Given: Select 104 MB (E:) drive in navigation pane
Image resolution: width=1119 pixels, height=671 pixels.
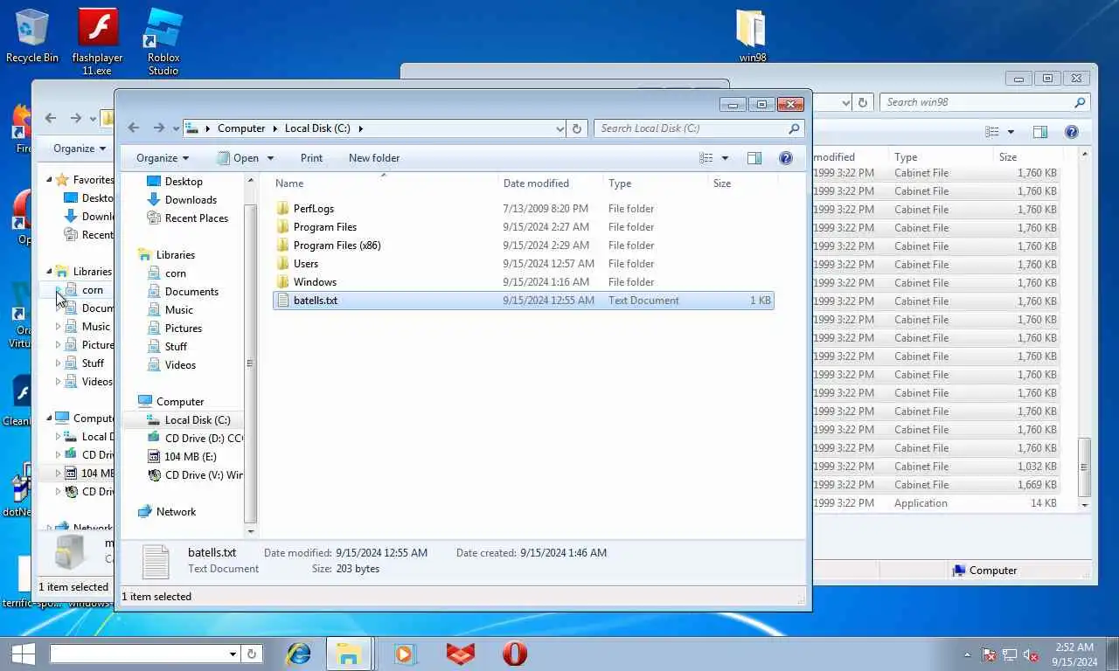Looking at the screenshot, I should coord(190,457).
